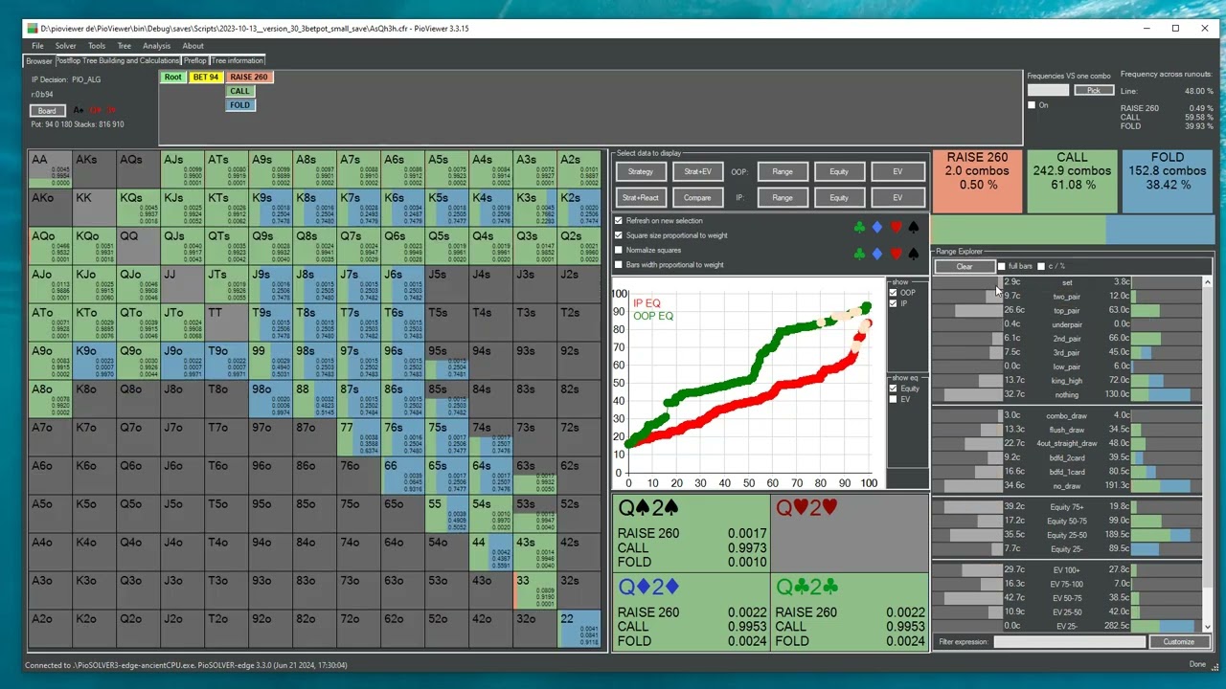1226x689 pixels.
Task: Click the blue FOLD summary box
Action: 1168,181
